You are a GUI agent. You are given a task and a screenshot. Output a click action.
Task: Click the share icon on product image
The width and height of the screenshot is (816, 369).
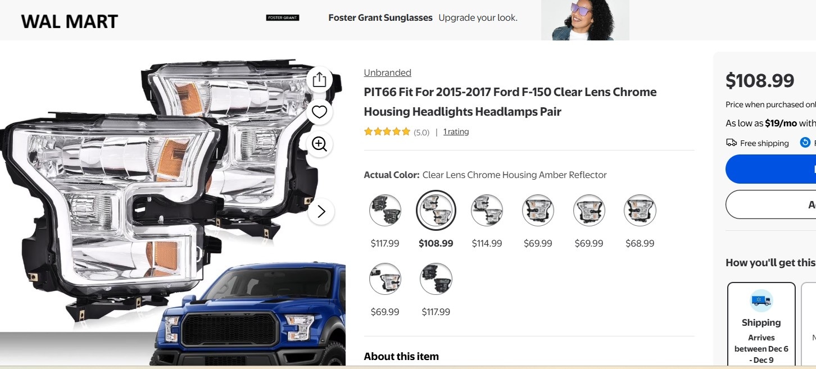[319, 80]
